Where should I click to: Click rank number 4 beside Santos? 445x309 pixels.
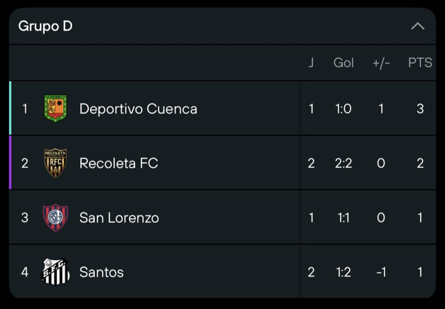25,272
